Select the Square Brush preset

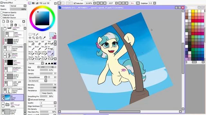[x=32, y=58]
